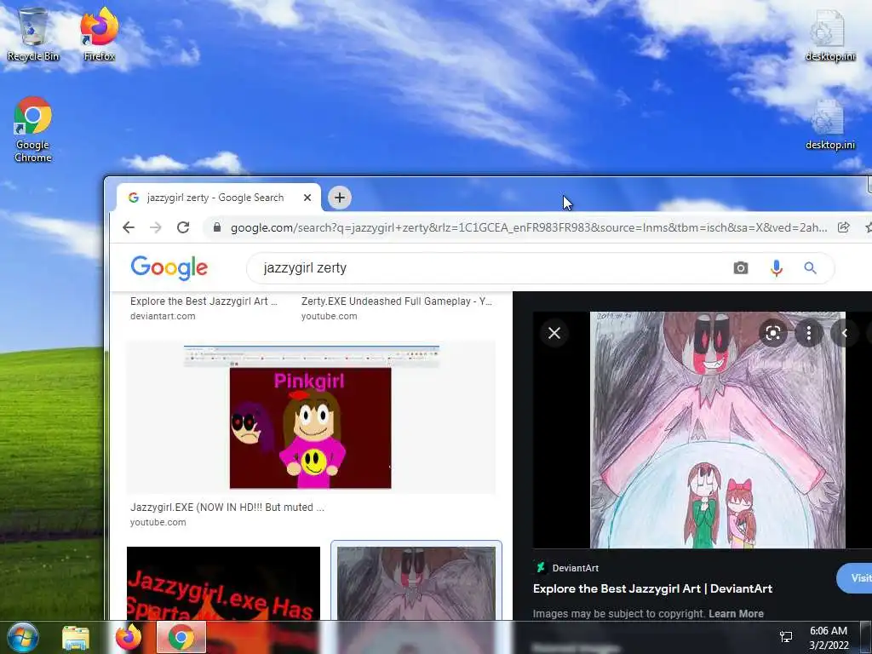Image resolution: width=872 pixels, height=654 pixels.
Task: Open the three-dot more options menu
Action: point(809,333)
